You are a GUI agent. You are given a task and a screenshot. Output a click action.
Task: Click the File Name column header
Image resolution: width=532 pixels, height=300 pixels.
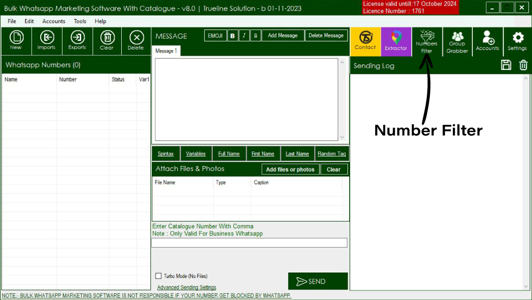coord(183,182)
